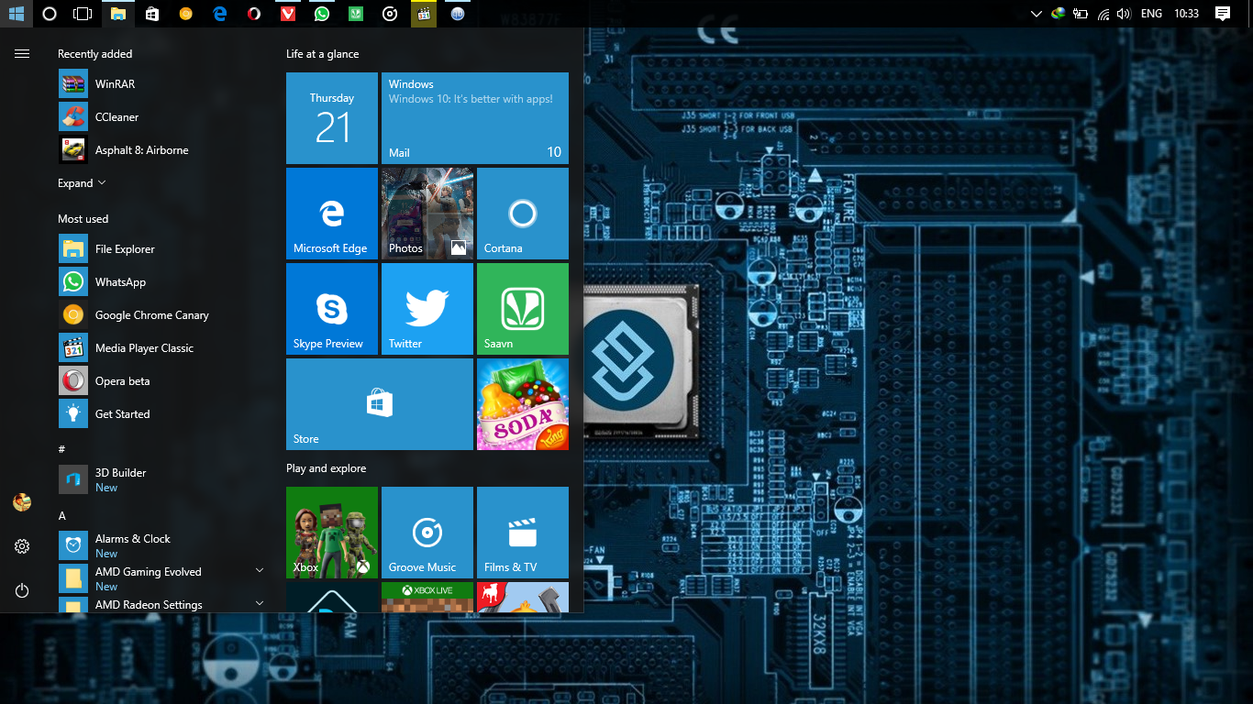Open Settings gear in the Start rail
The height and width of the screenshot is (704, 1253).
[x=22, y=546]
